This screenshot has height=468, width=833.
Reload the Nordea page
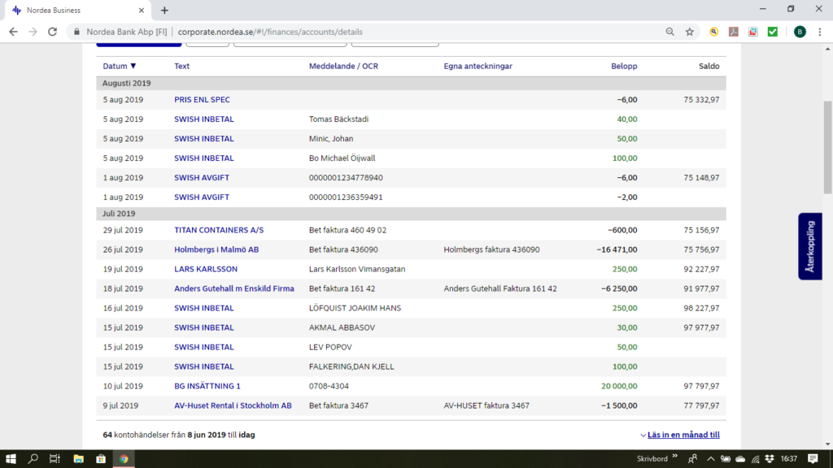(x=53, y=32)
